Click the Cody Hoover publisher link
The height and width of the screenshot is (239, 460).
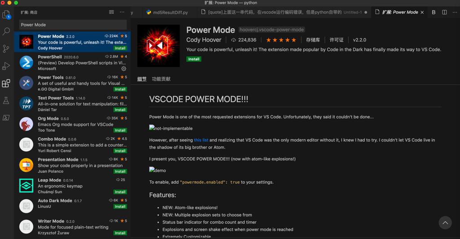point(203,40)
